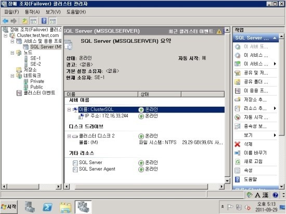Select the Private network tree item
Image resolution: width=286 pixels, height=214 pixels.
coord(37,81)
